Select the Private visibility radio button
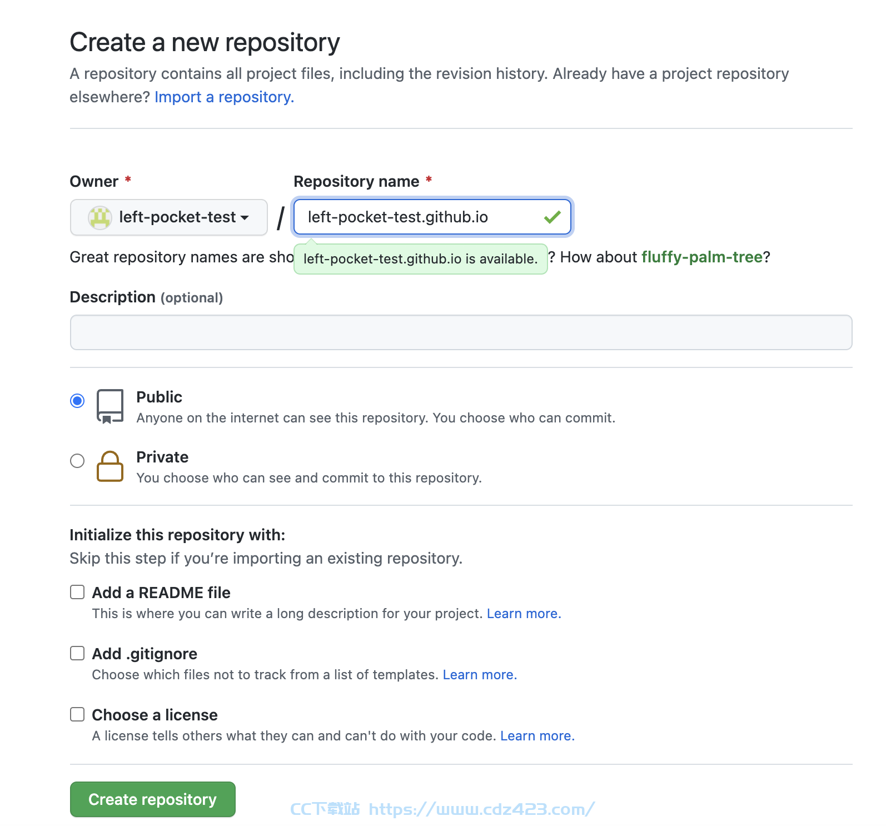This screenshot has height=826, width=886. pyautogui.click(x=77, y=461)
